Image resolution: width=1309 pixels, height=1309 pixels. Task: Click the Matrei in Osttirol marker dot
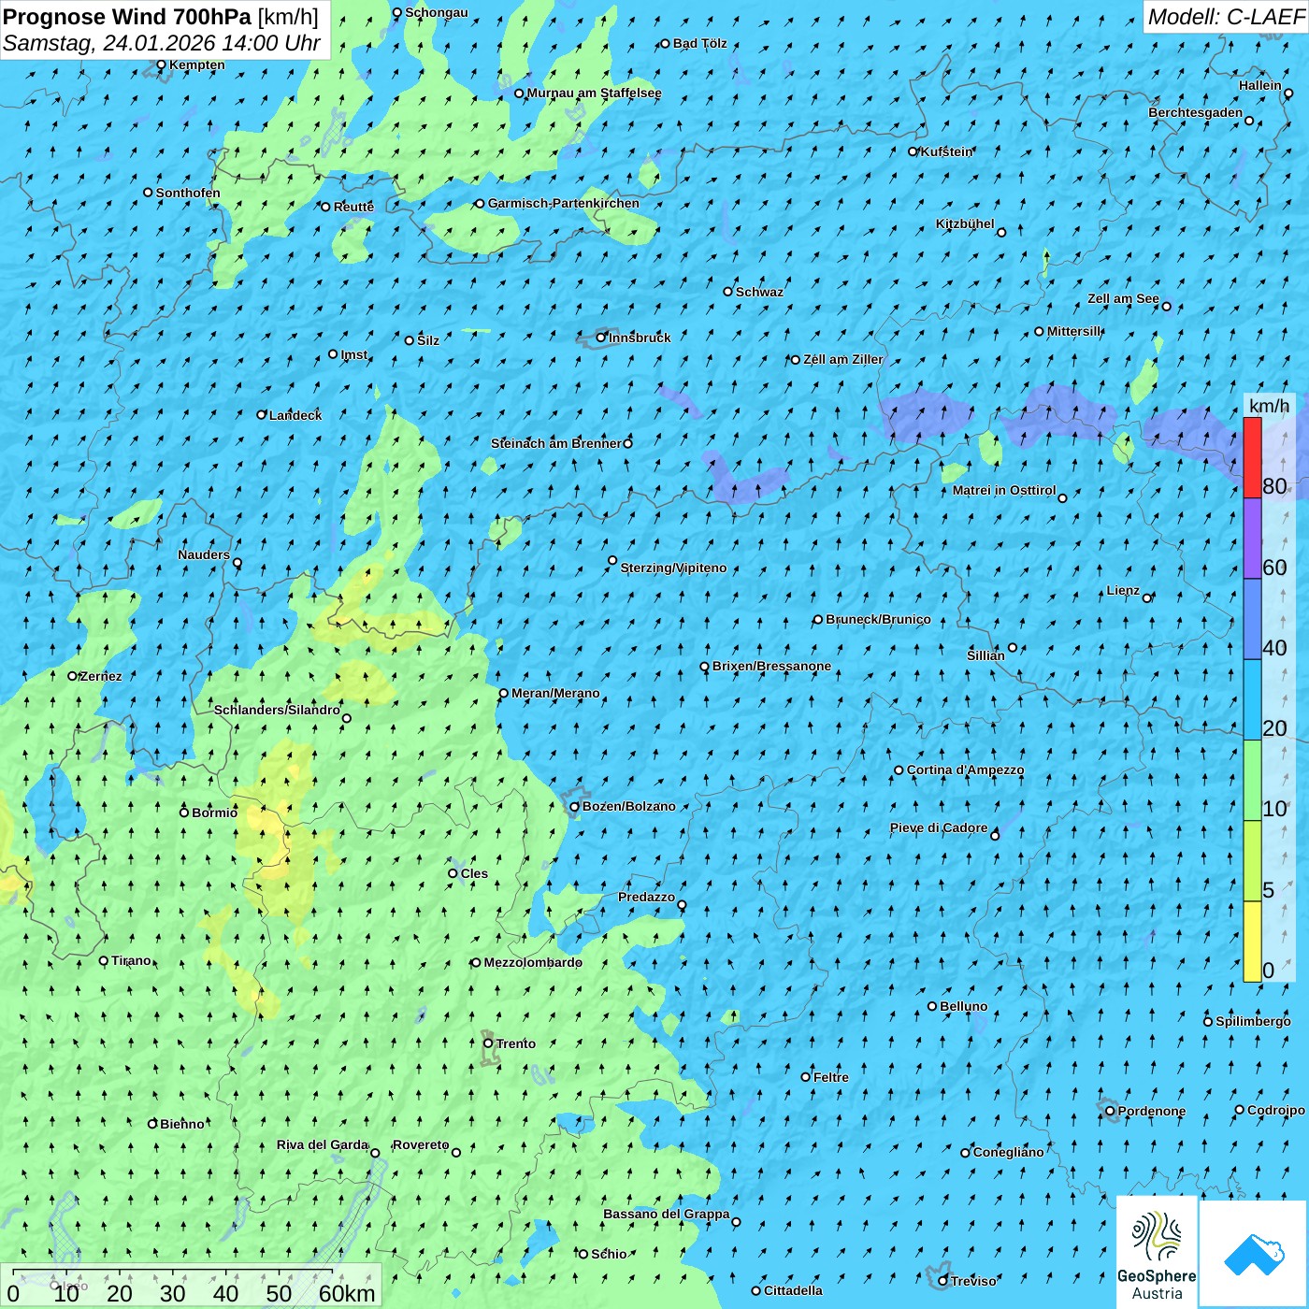click(1062, 497)
